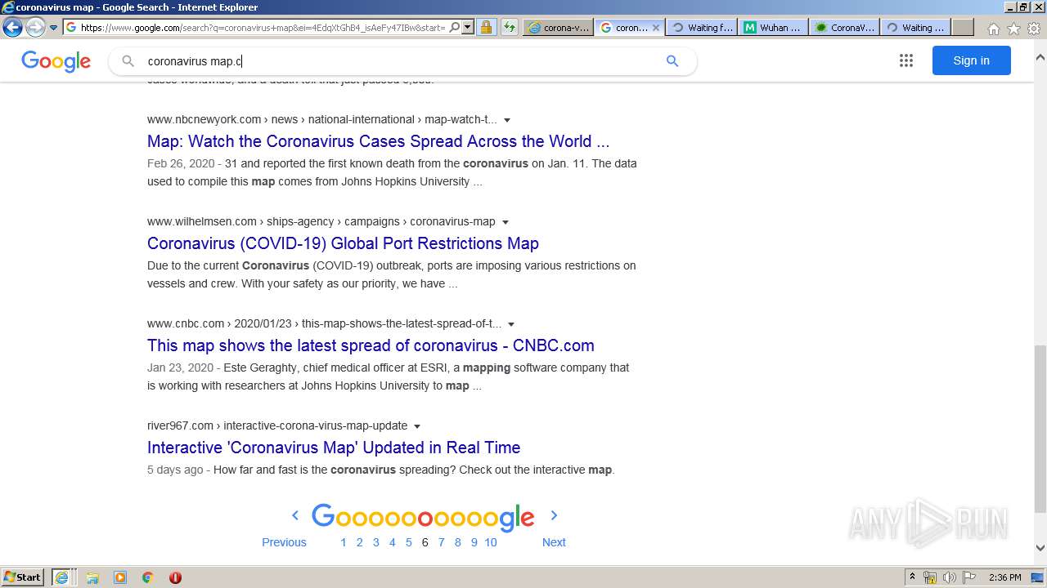This screenshot has width=1047, height=588.
Task: Go to results page 4
Action: click(x=392, y=542)
